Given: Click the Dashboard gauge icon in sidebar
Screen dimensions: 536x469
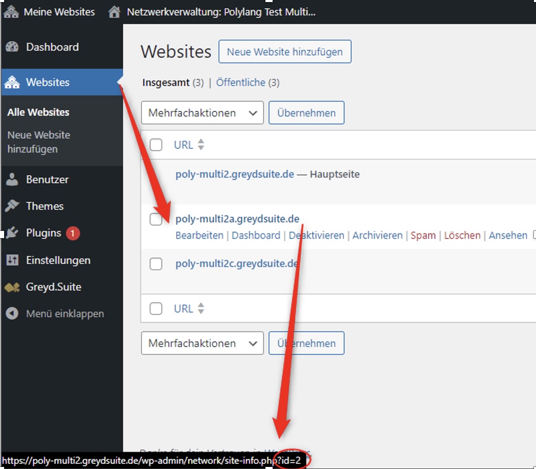Looking at the screenshot, I should tap(12, 47).
